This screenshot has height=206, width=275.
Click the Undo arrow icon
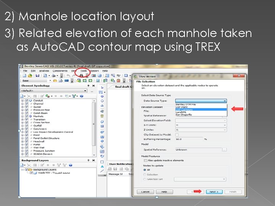coord(68,76)
